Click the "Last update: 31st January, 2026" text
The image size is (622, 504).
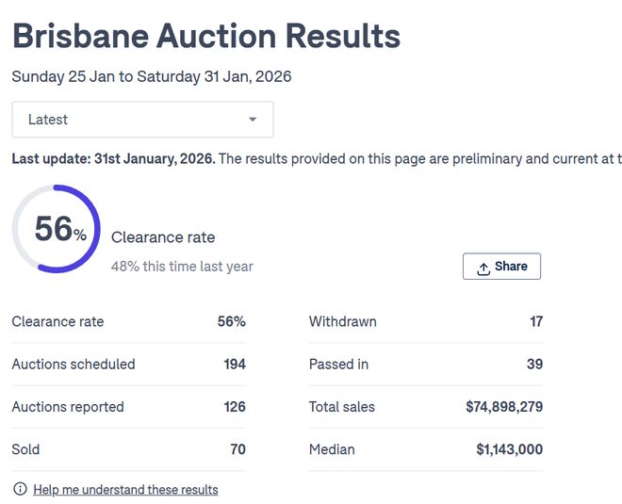[113, 158]
